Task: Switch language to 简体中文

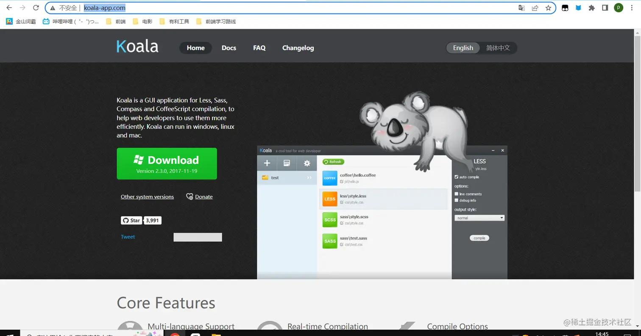Action: tap(498, 48)
